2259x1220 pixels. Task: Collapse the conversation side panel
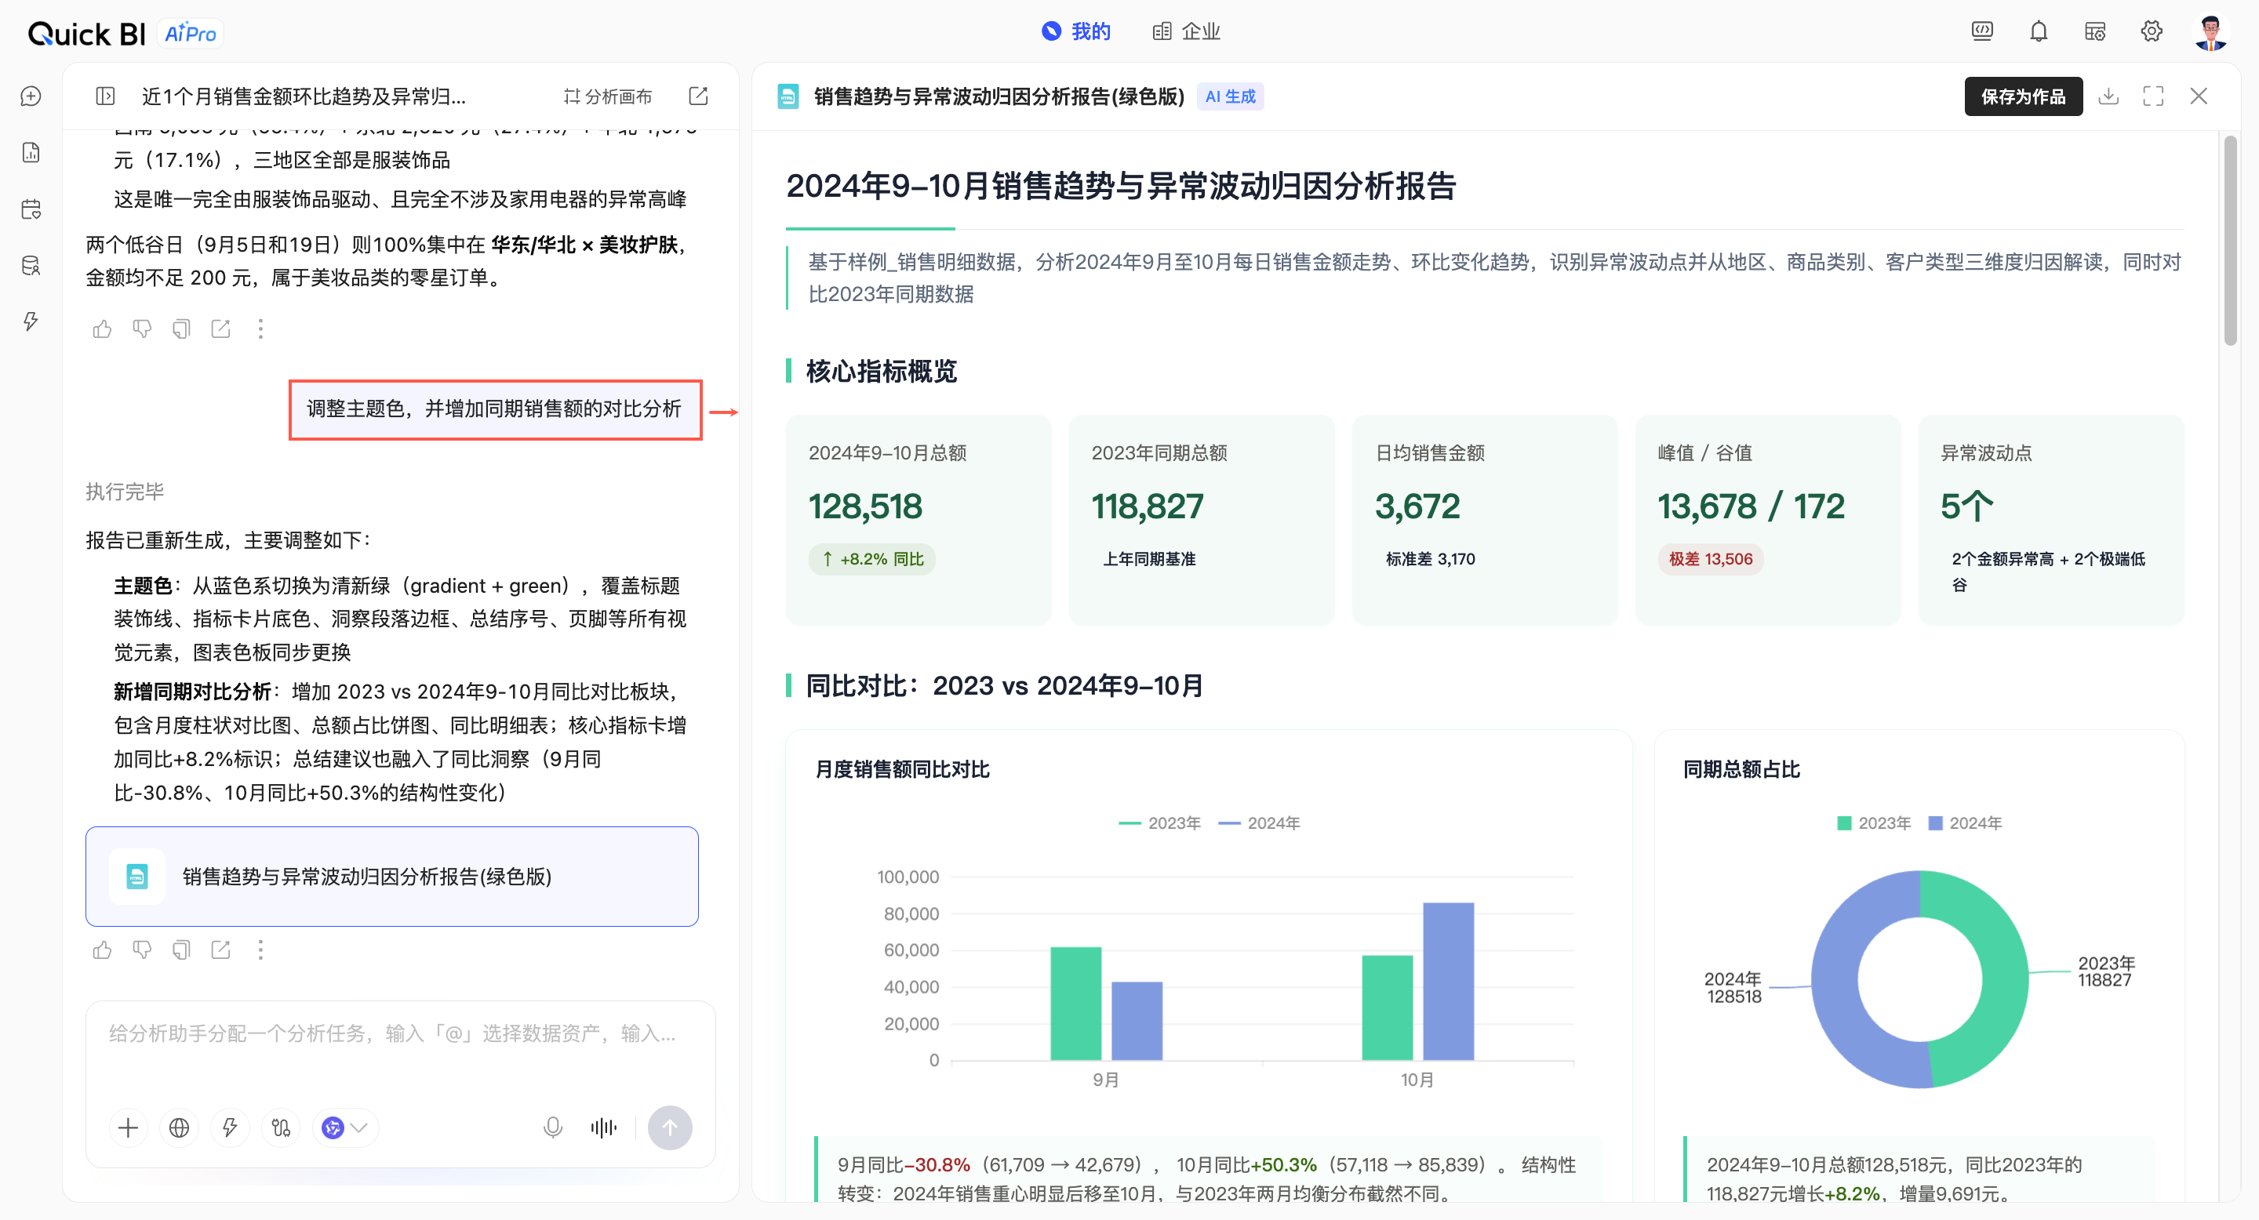pyautogui.click(x=105, y=96)
